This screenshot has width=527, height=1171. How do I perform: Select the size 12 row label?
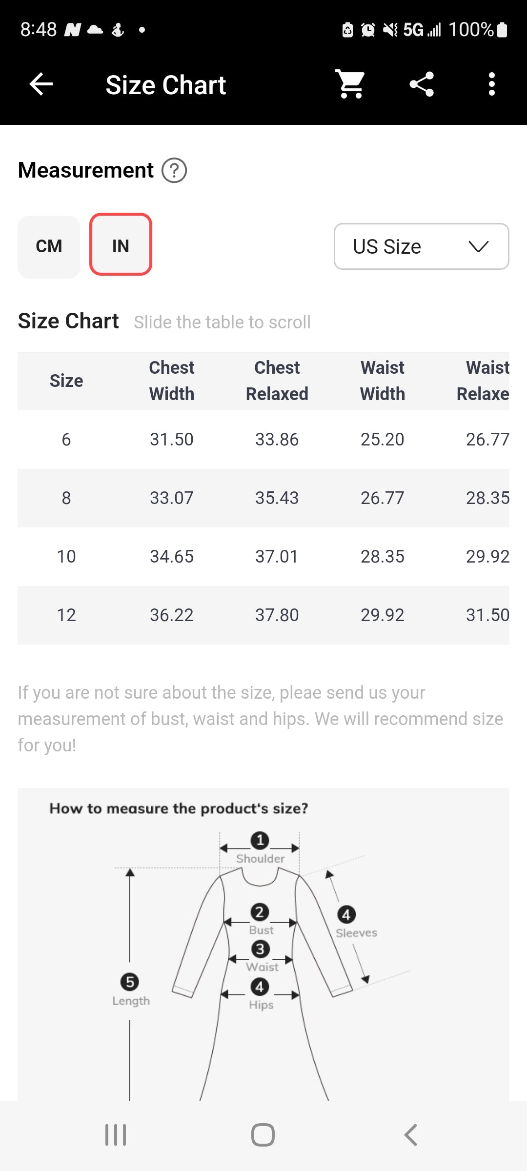(x=66, y=615)
